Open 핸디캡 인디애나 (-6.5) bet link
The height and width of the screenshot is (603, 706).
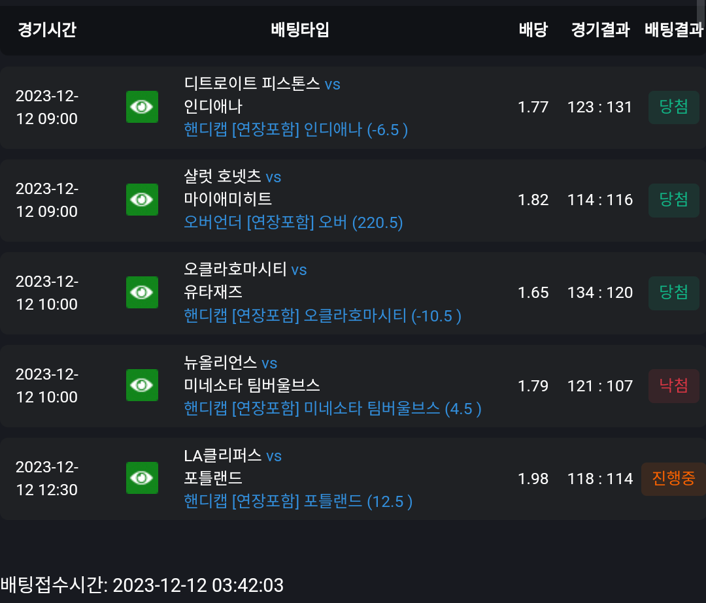296,129
